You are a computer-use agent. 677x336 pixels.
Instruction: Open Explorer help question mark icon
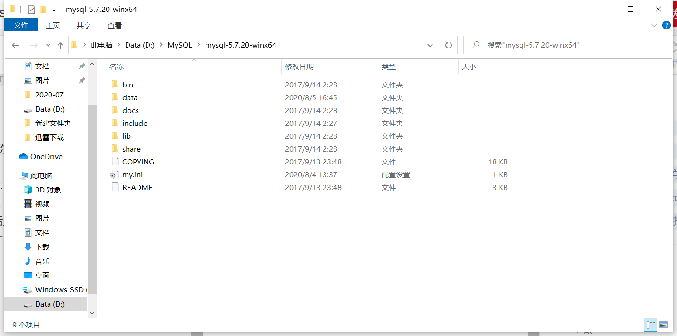tap(667, 25)
